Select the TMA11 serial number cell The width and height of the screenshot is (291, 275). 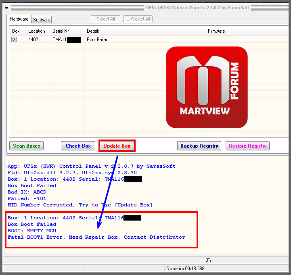click(67, 40)
